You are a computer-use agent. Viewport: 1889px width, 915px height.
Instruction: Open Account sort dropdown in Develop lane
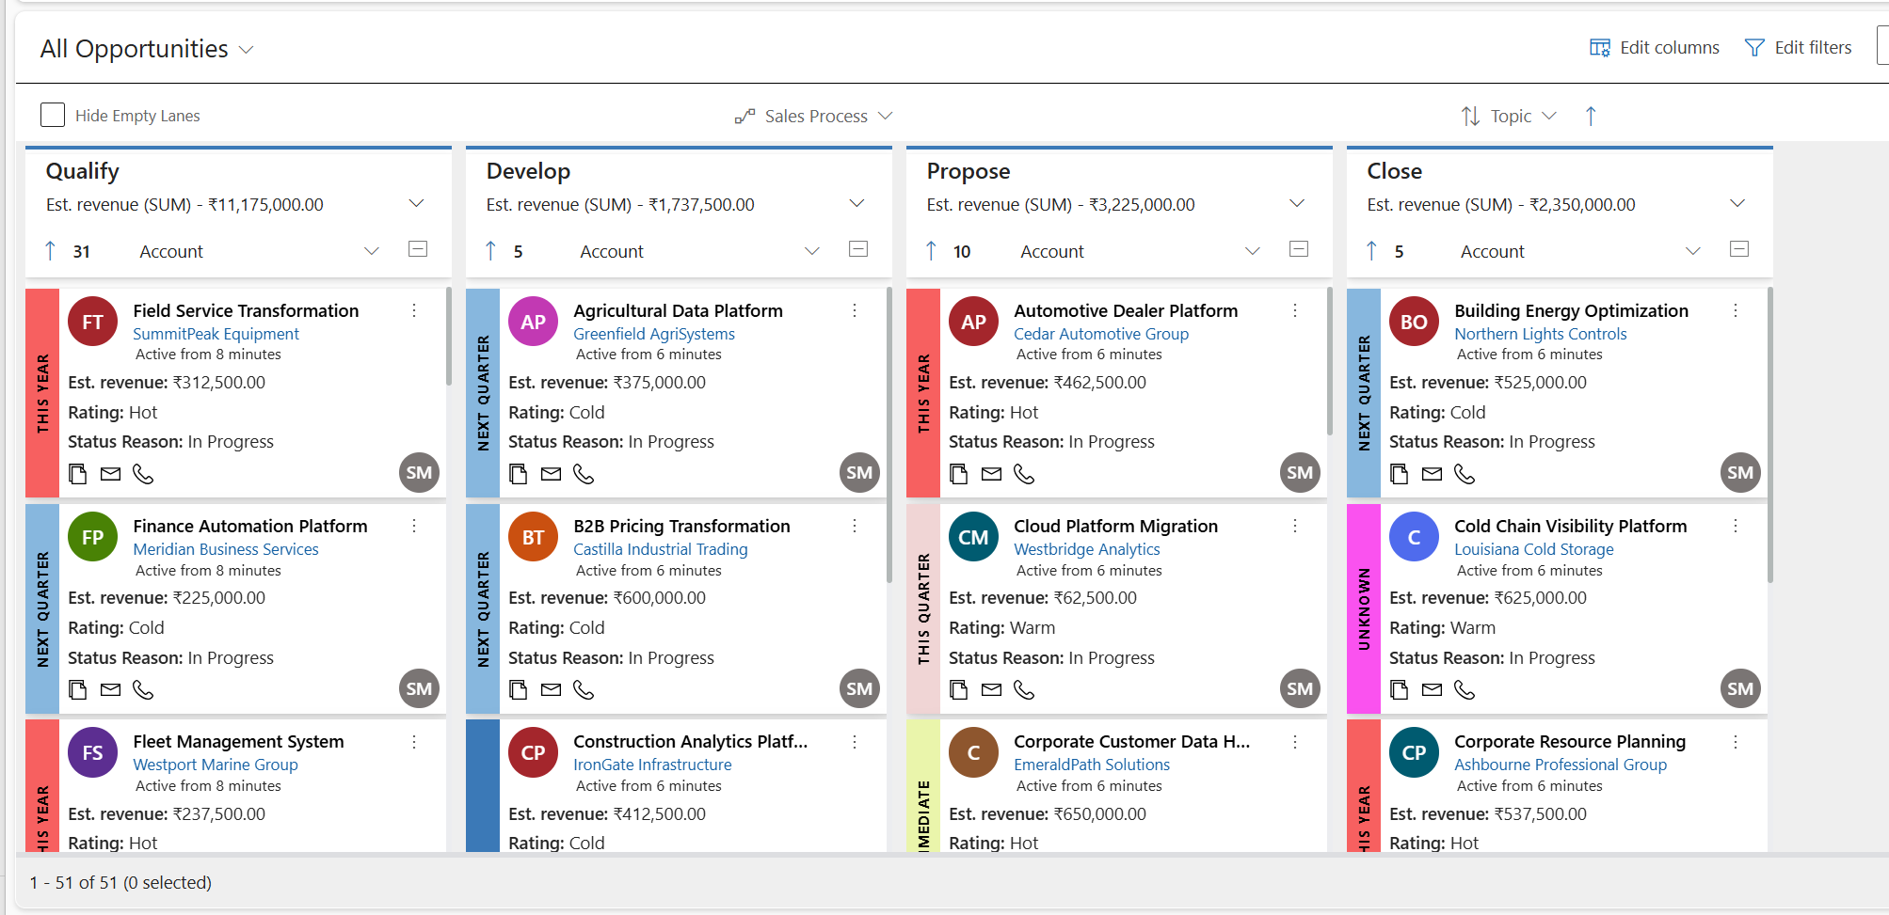(x=812, y=251)
